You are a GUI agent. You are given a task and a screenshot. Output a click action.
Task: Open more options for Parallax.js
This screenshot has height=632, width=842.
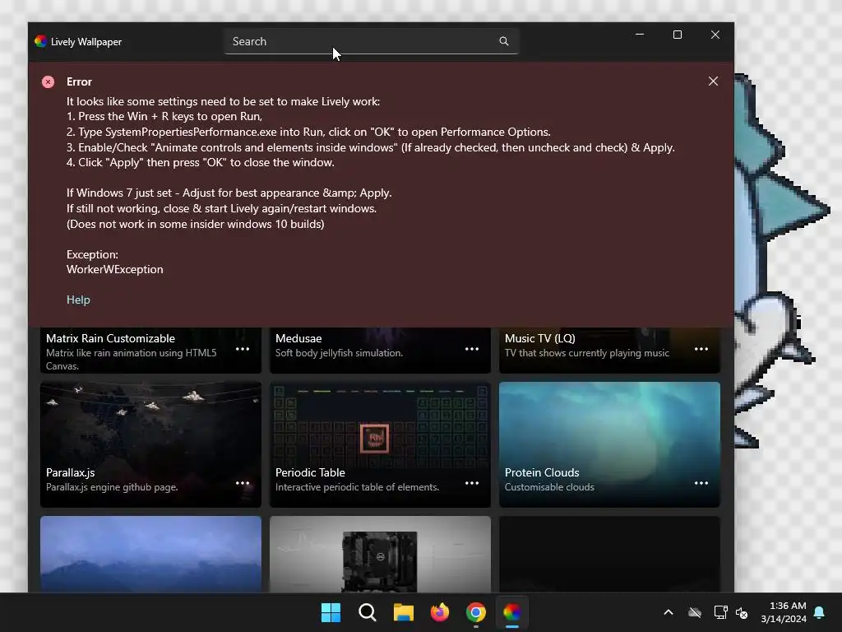tap(243, 483)
